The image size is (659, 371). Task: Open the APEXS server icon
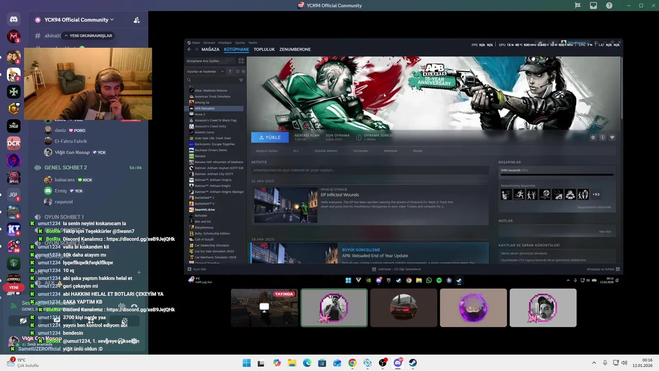pyautogui.click(x=14, y=177)
